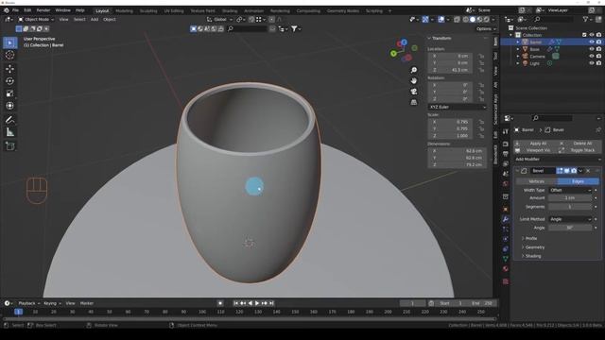Viewport: 605px width, 340px height.
Task: Select the Transform tool
Action: pyautogui.click(x=10, y=106)
